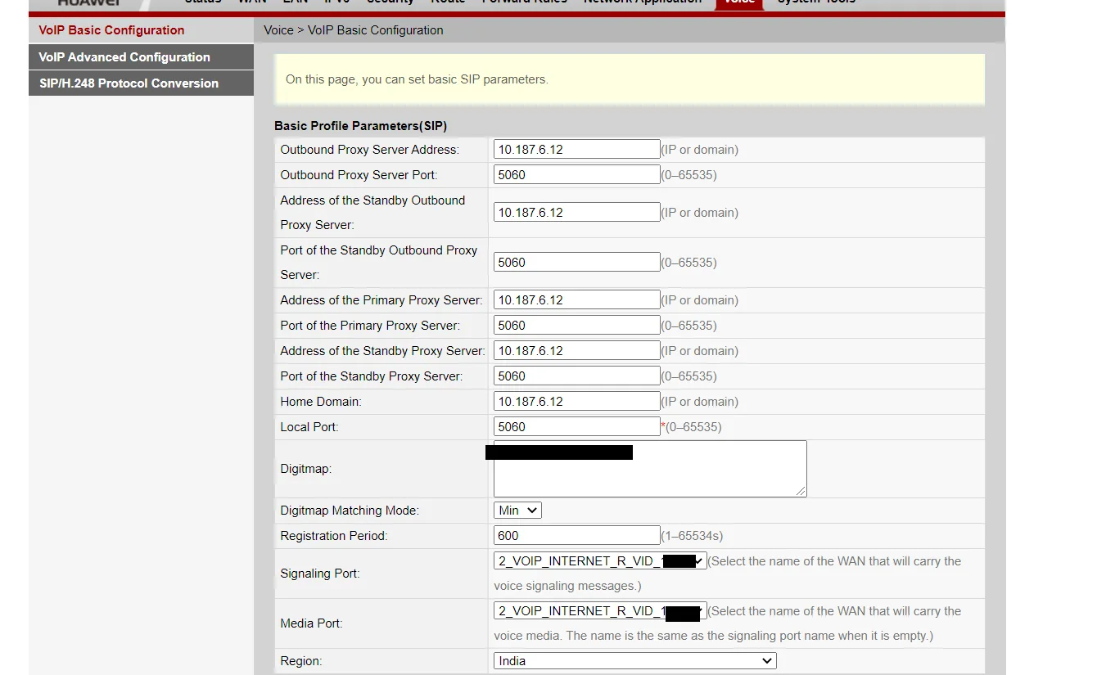Image resolution: width=1097 pixels, height=675 pixels.
Task: Expand the Region dropdown showing India
Action: coord(634,661)
